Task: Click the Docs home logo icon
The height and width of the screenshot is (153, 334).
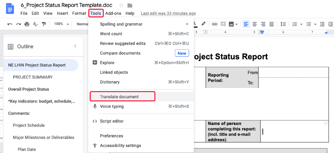Action: coord(10,8)
